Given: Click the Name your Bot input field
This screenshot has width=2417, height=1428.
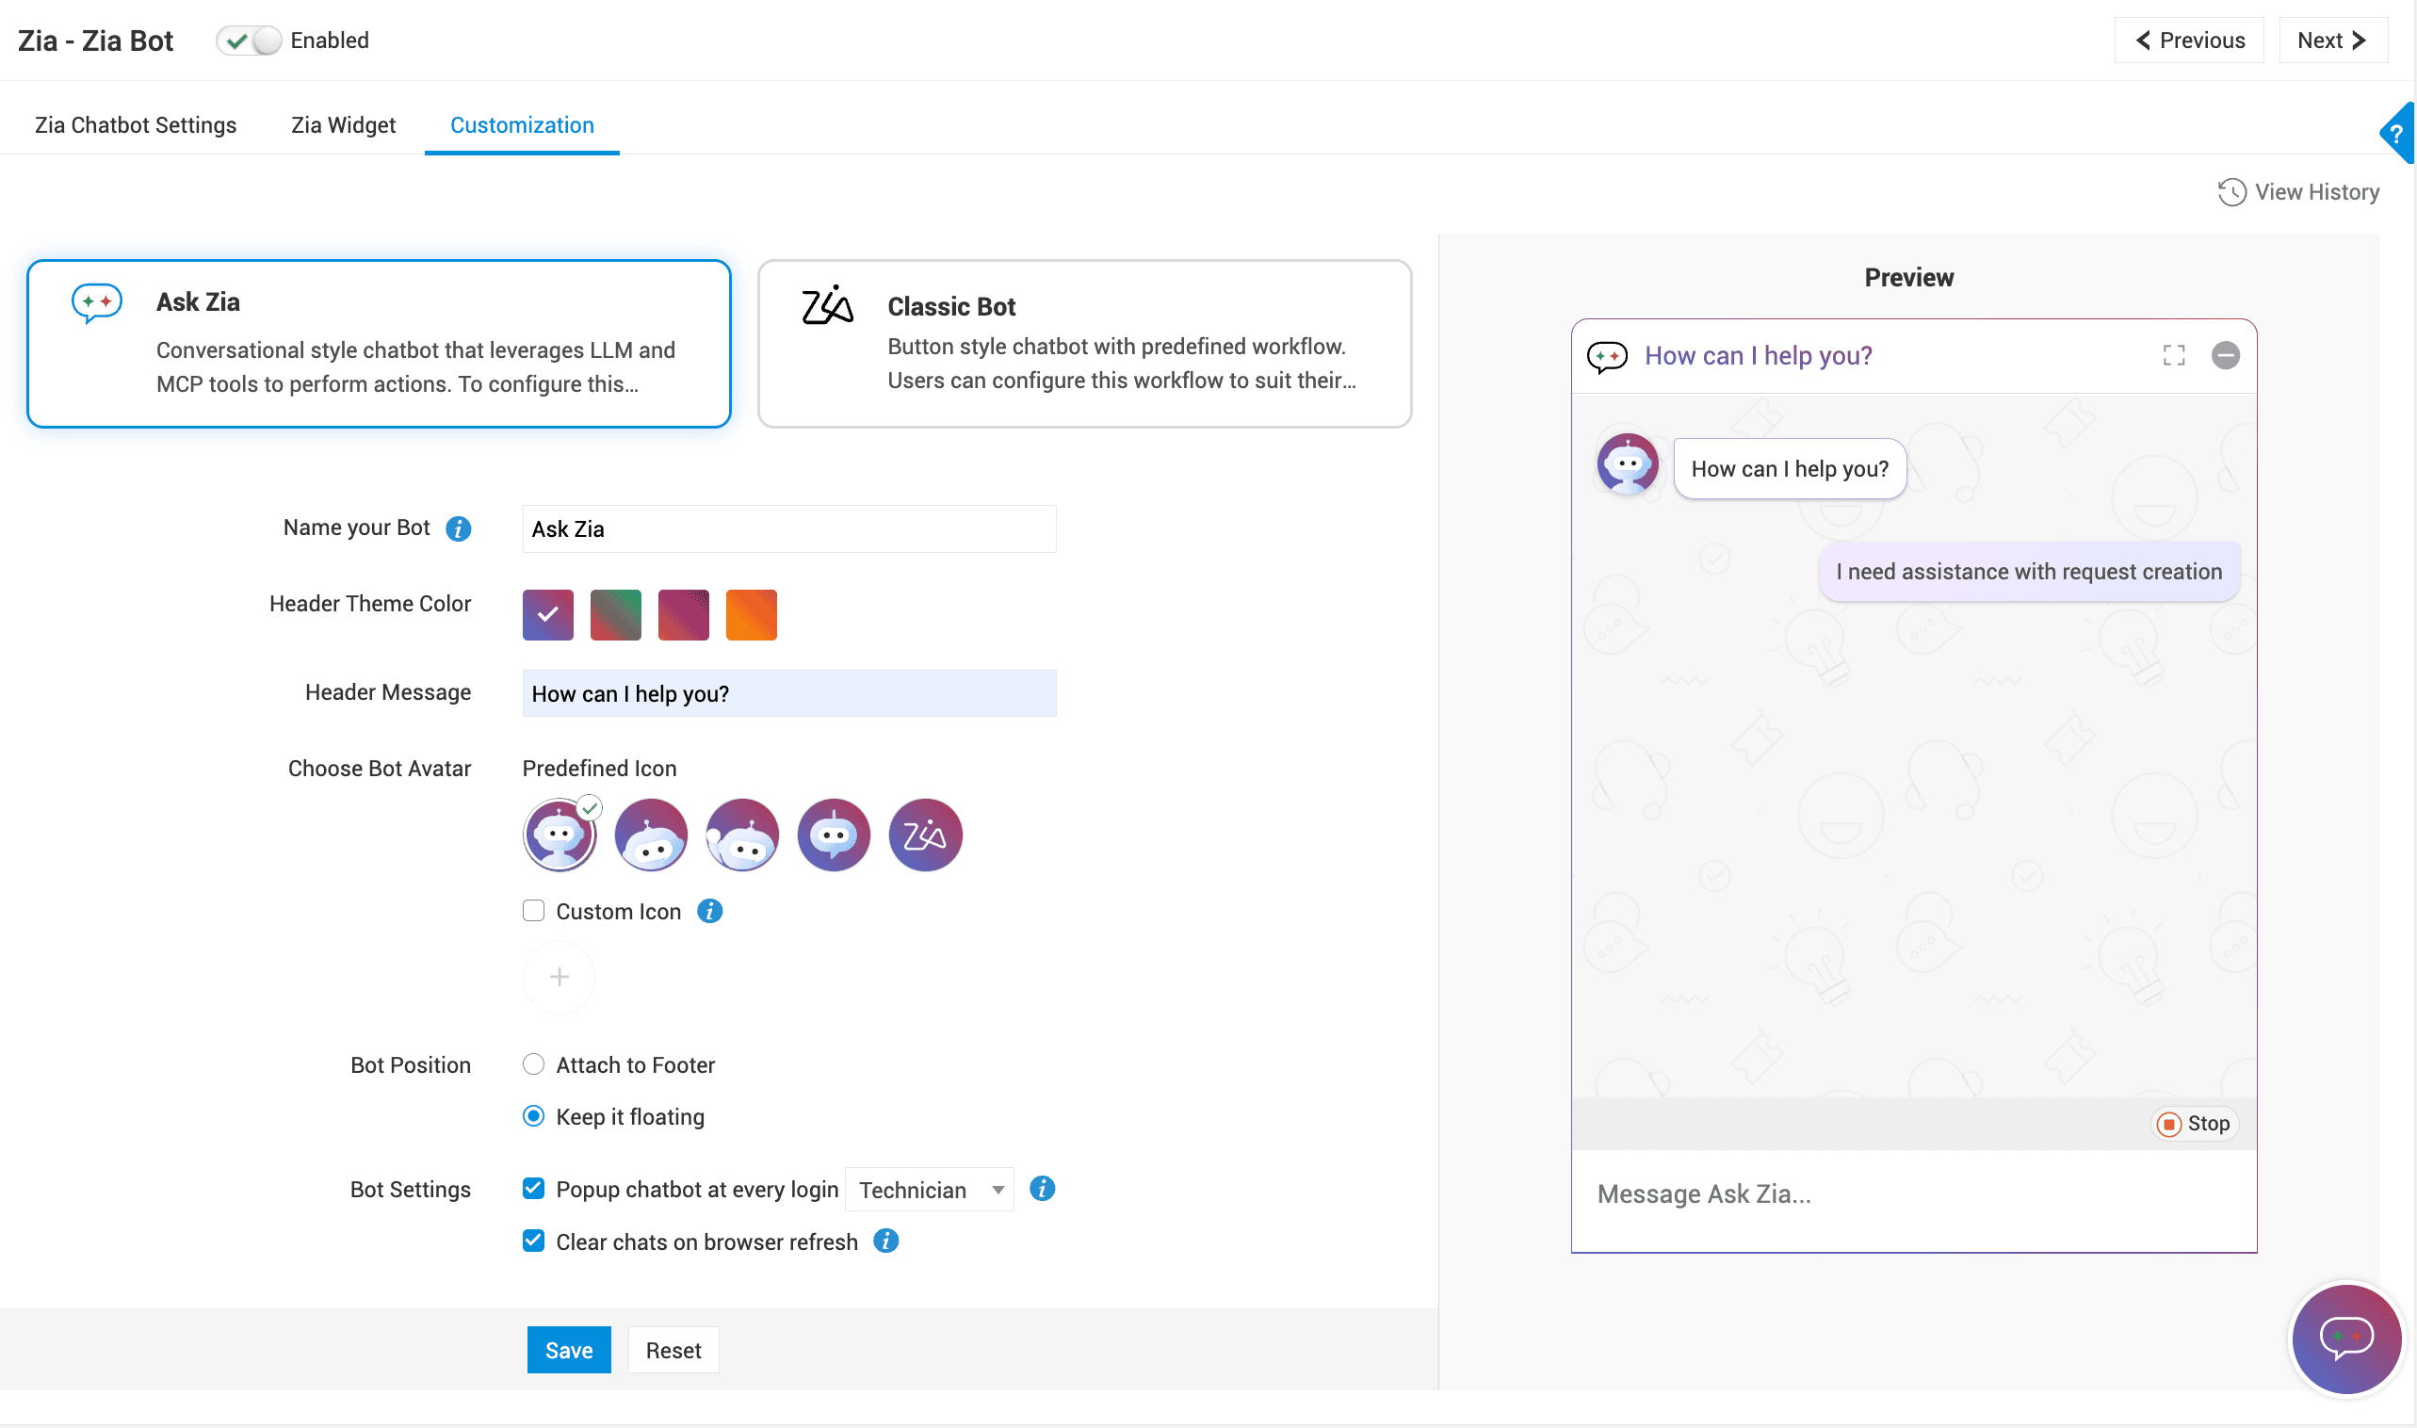Looking at the screenshot, I should tap(790, 529).
